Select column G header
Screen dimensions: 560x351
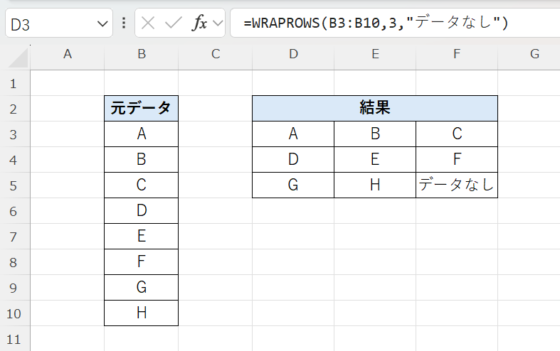click(x=534, y=54)
